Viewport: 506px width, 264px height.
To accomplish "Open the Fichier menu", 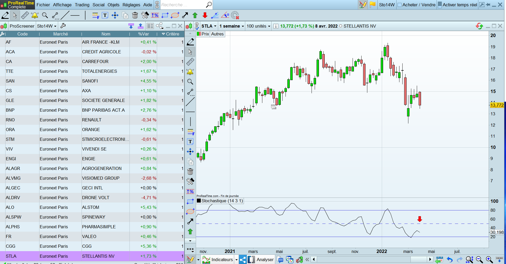I will tap(43, 5).
